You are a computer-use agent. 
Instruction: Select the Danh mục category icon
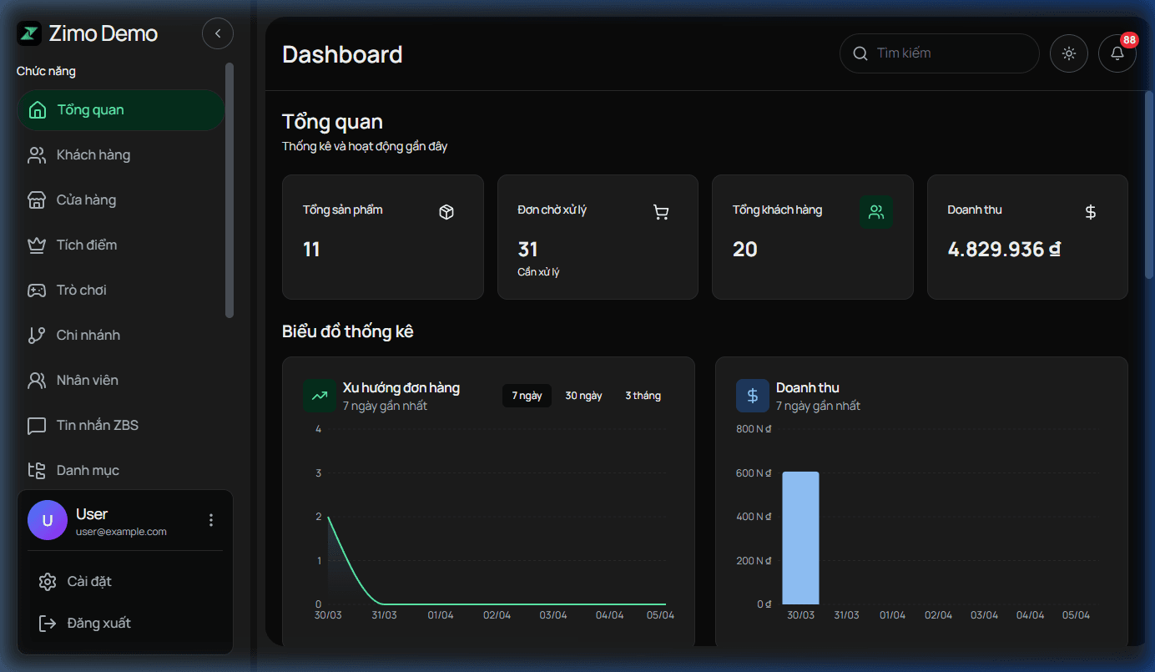click(37, 470)
